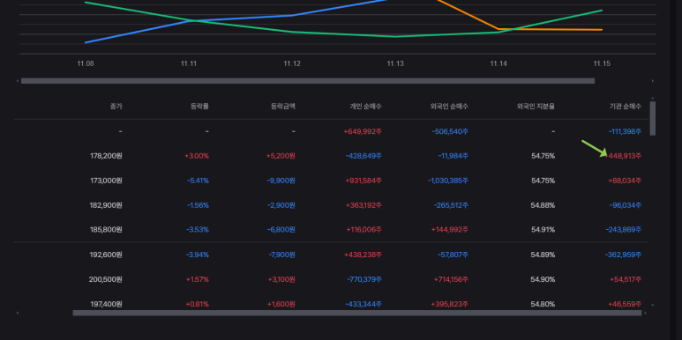The image size is (682, 340).
Task: Click the table vertical scrollbar thumb
Action: (652, 118)
